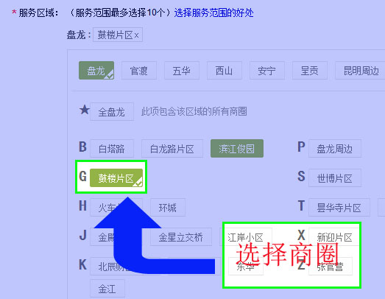The image size is (385, 299).
Task: Select the 金星立交桥 area
Action: pos(181,237)
